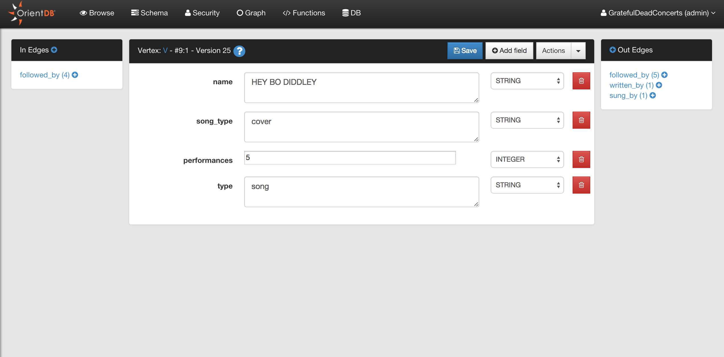Click plus icon next to Out Edges
This screenshot has width=724, height=357.
pos(612,50)
